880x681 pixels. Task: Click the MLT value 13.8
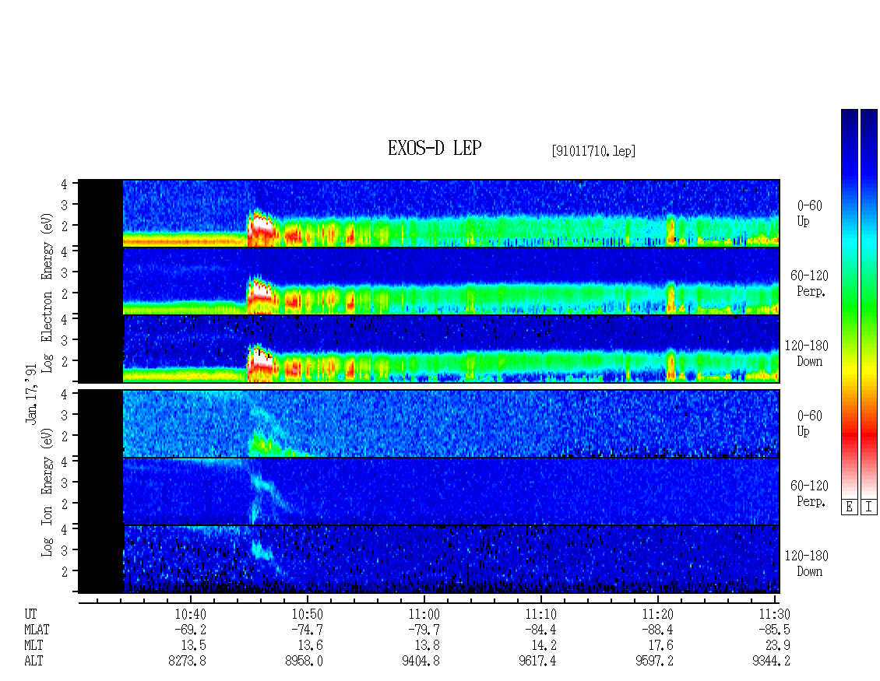[427, 646]
